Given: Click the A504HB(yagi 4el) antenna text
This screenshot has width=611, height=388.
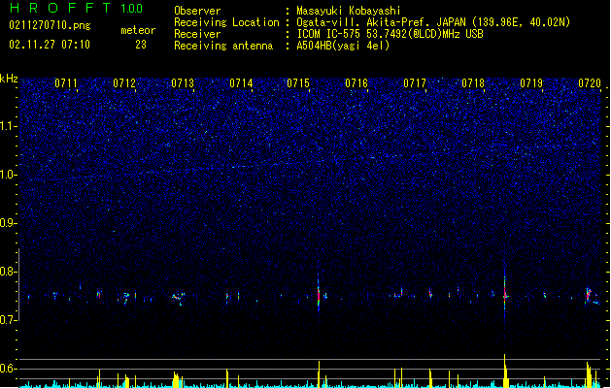Looking at the screenshot, I should 343,46.
